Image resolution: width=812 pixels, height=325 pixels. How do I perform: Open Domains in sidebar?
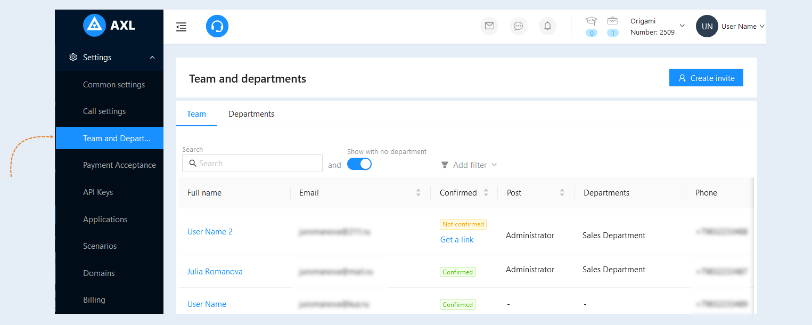tap(99, 273)
